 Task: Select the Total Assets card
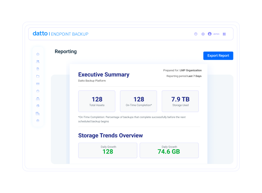[x=97, y=101]
